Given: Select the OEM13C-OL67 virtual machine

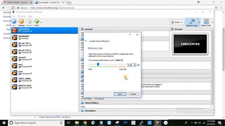Looking at the screenshot, I should click(x=45, y=87).
